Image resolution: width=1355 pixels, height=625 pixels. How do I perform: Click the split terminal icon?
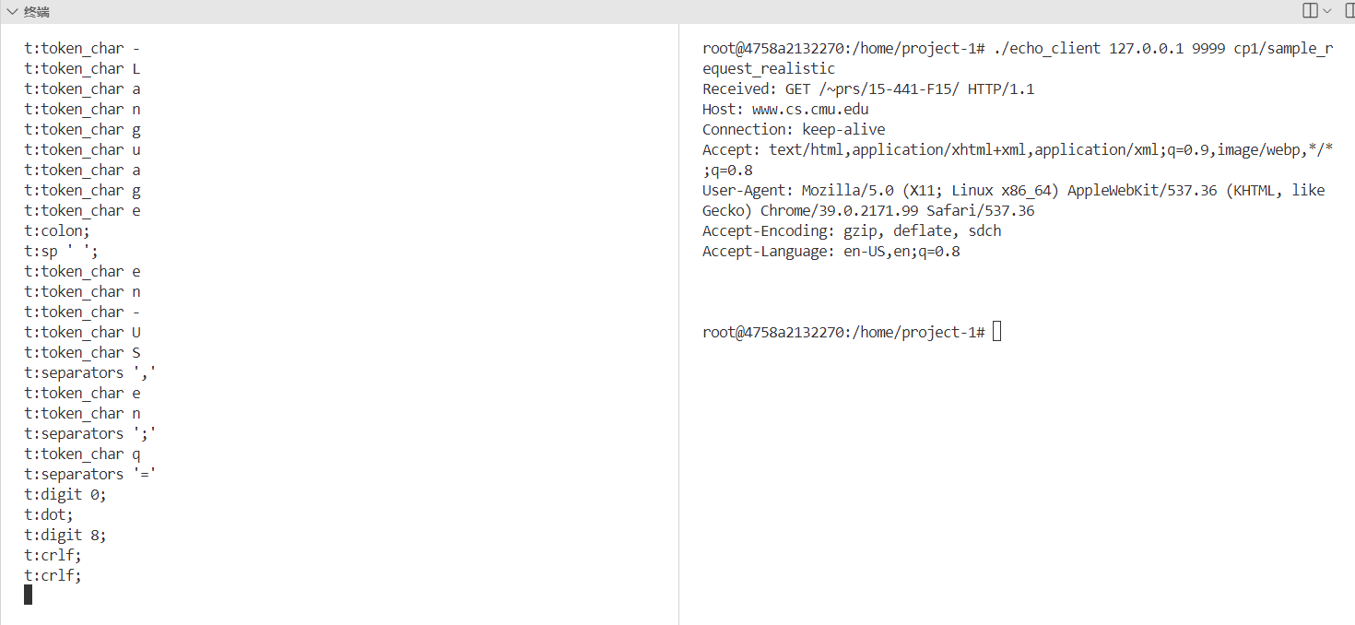[x=1310, y=11]
